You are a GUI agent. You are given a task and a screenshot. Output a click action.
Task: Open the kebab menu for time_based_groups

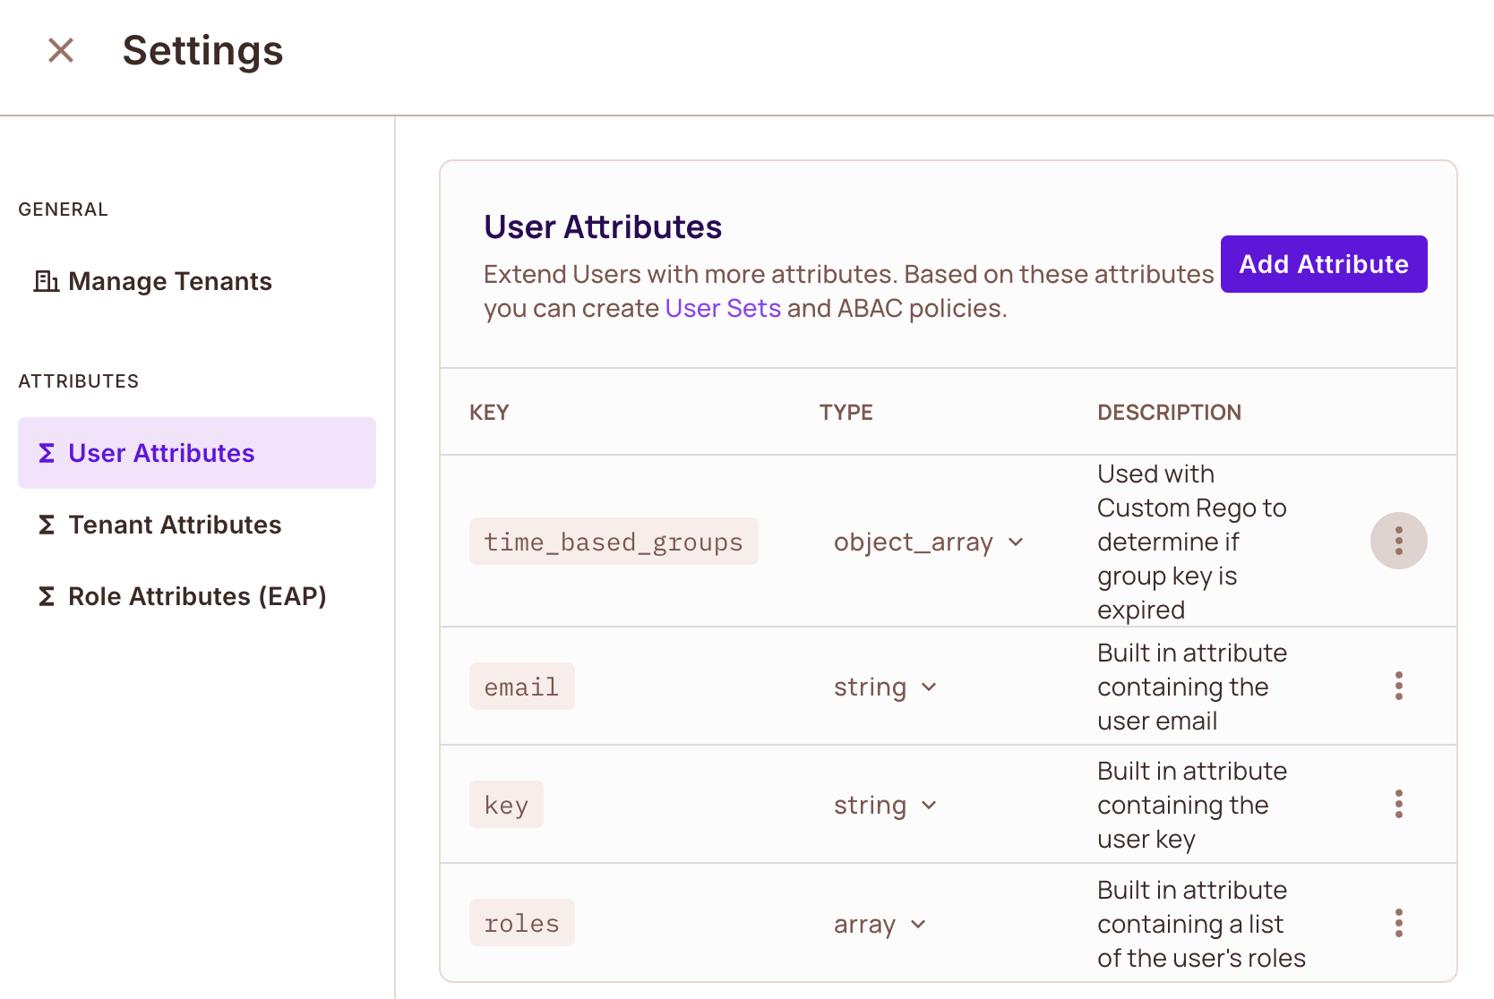[x=1398, y=541]
